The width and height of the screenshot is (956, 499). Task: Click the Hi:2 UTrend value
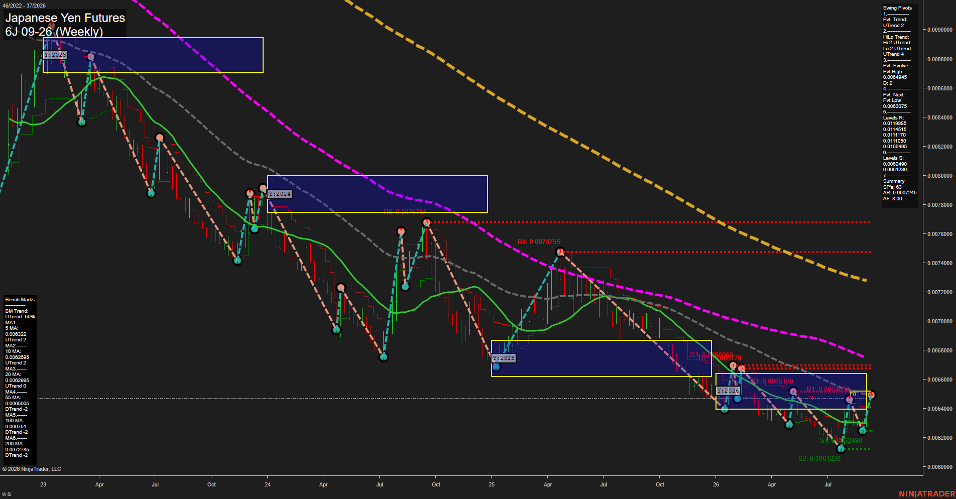point(897,43)
